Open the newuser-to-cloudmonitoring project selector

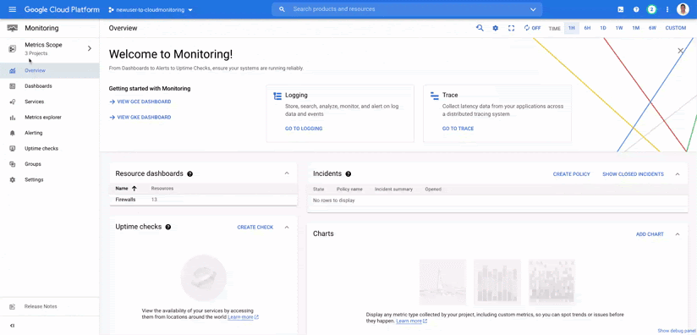click(x=151, y=10)
